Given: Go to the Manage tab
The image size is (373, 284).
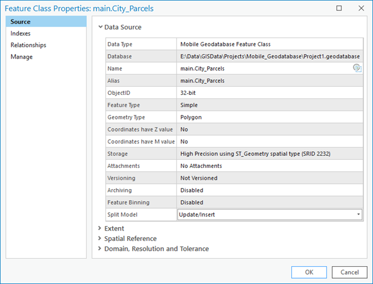Looking at the screenshot, I should point(21,56).
